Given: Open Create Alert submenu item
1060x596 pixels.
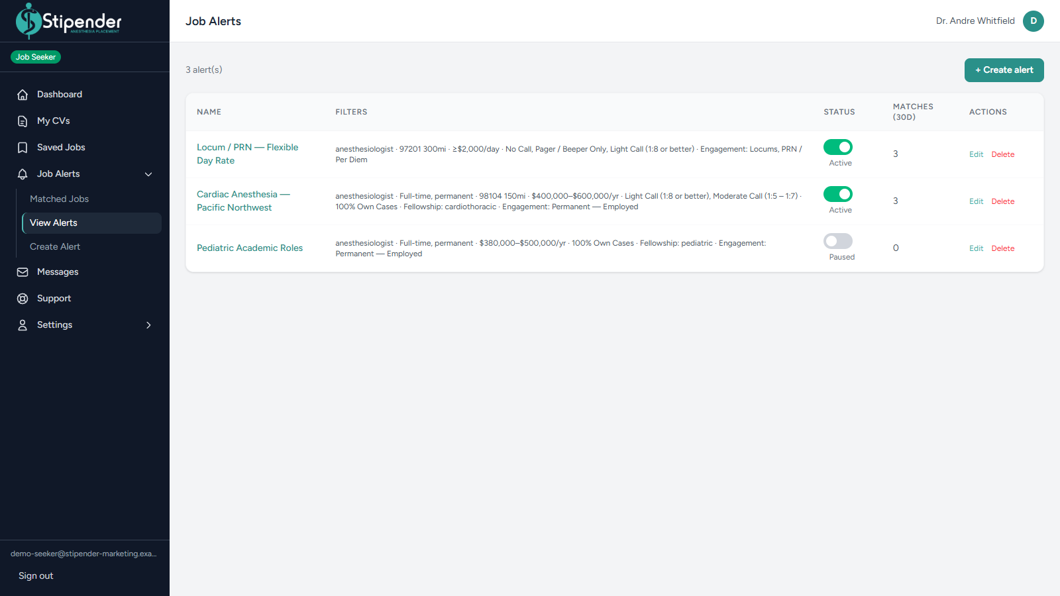Looking at the screenshot, I should [x=91, y=246].
